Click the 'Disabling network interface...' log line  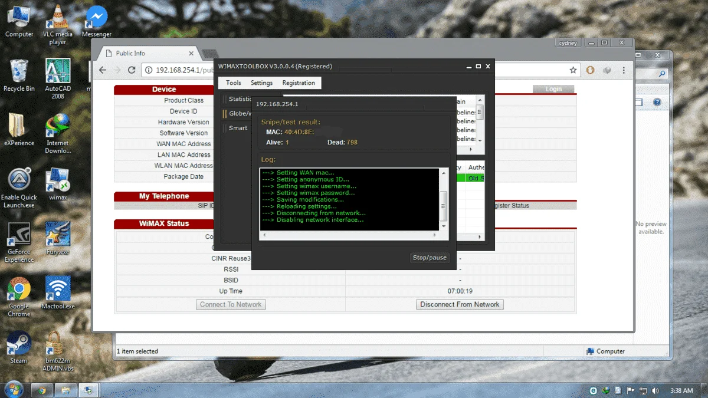click(x=313, y=220)
